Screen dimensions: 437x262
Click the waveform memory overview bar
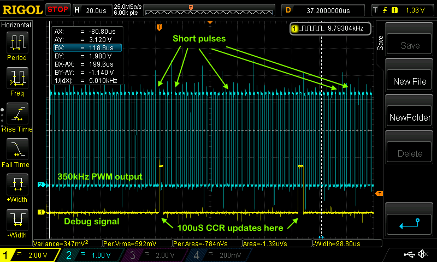point(209,10)
